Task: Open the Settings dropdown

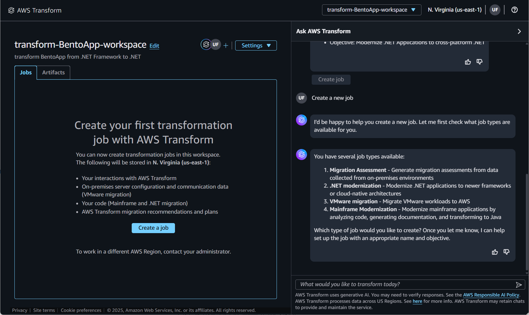Action: [x=256, y=45]
